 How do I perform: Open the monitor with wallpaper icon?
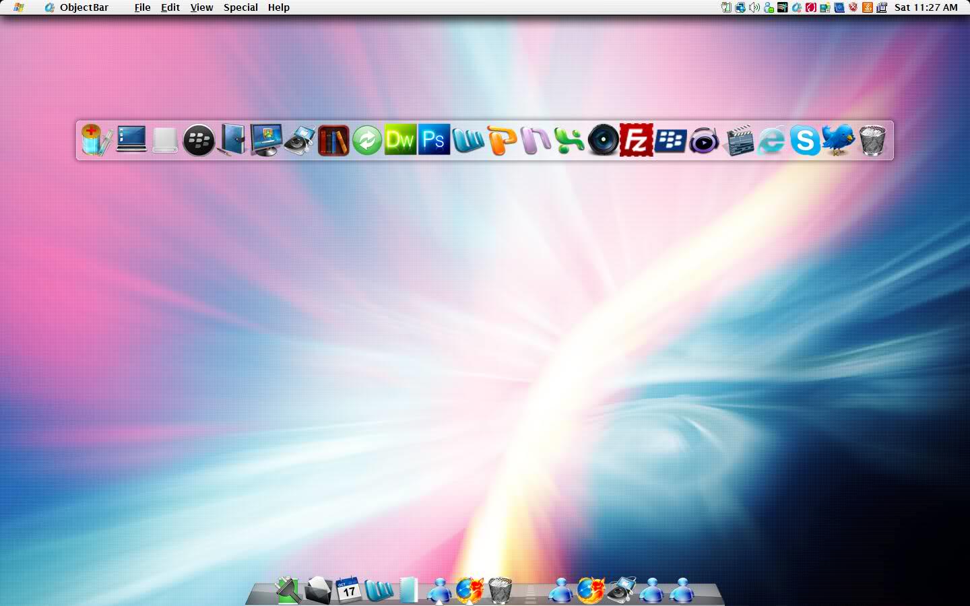point(266,140)
